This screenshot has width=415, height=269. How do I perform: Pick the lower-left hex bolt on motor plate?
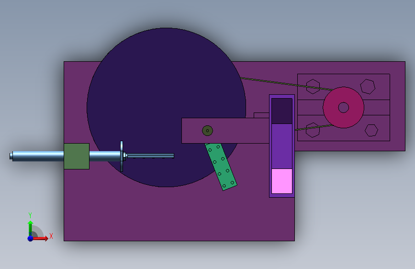click(313, 130)
